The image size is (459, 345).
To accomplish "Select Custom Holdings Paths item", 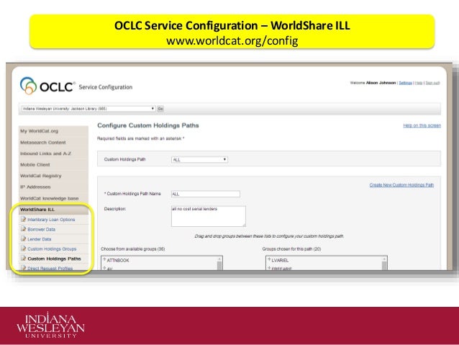I will tap(54, 259).
